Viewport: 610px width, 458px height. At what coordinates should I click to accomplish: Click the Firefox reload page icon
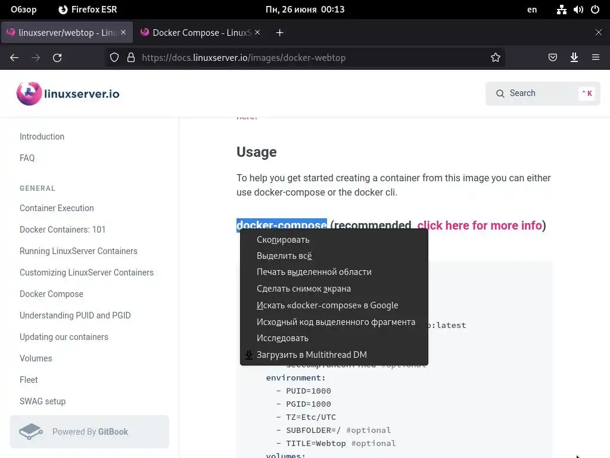57,58
